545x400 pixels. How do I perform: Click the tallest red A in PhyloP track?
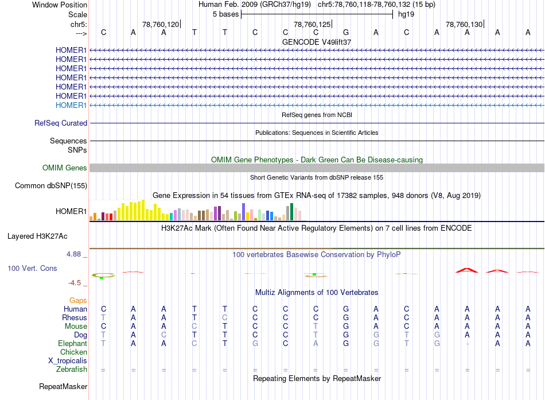[467, 270]
